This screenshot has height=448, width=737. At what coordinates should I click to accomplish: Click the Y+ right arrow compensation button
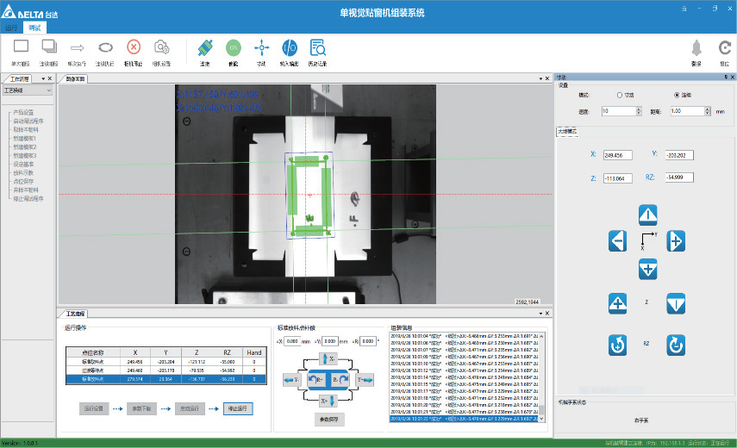point(365,380)
